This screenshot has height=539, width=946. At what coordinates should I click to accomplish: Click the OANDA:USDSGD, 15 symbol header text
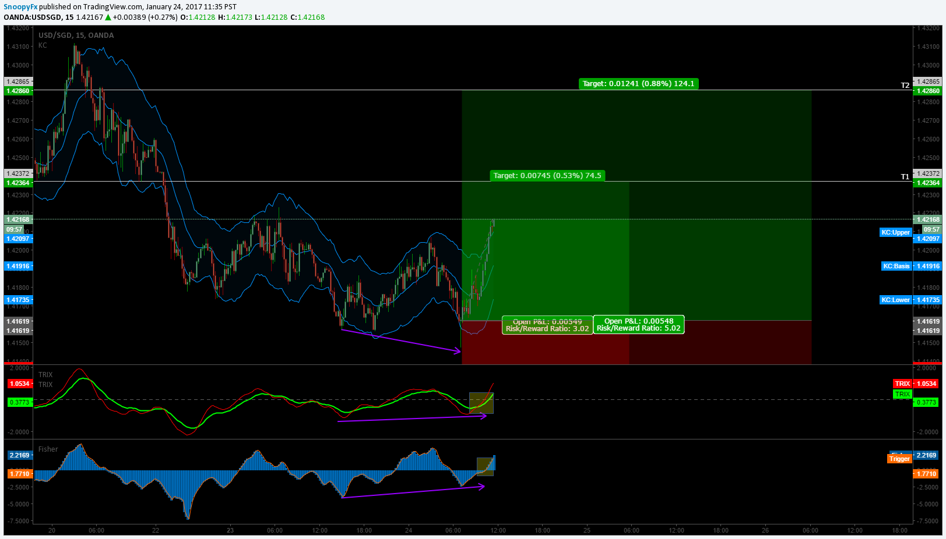tap(38, 17)
